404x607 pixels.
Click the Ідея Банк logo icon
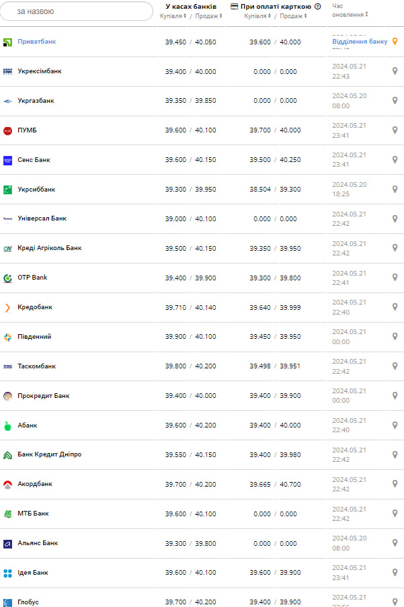8,573
